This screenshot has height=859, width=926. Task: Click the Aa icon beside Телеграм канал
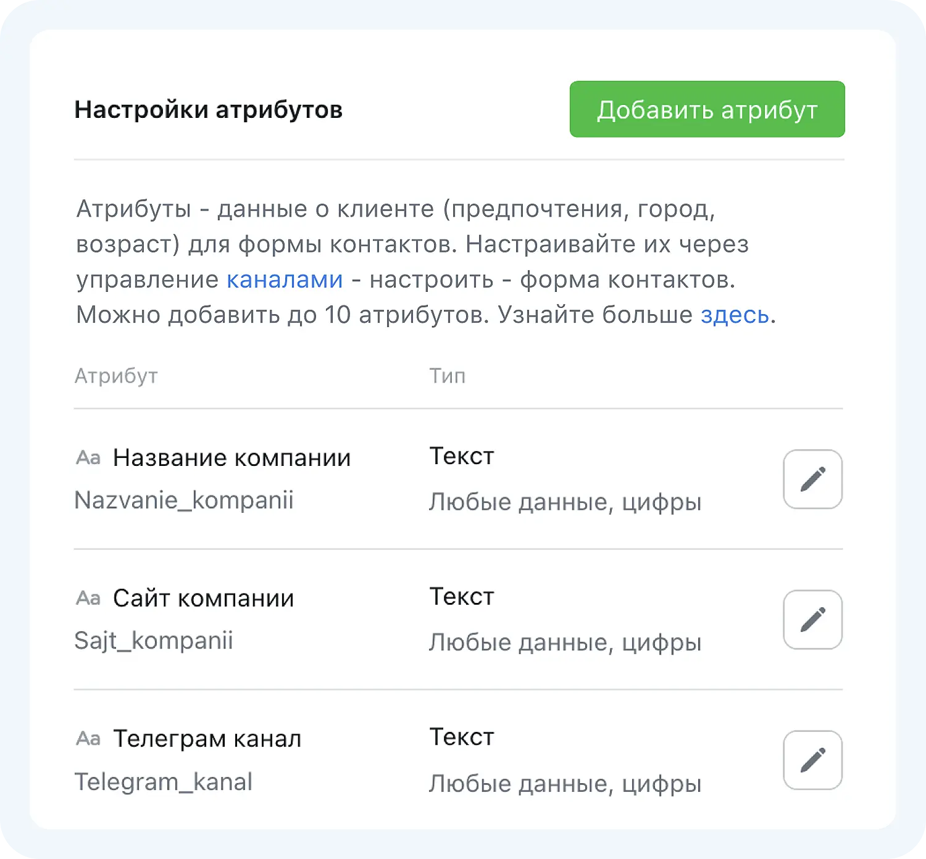88,739
